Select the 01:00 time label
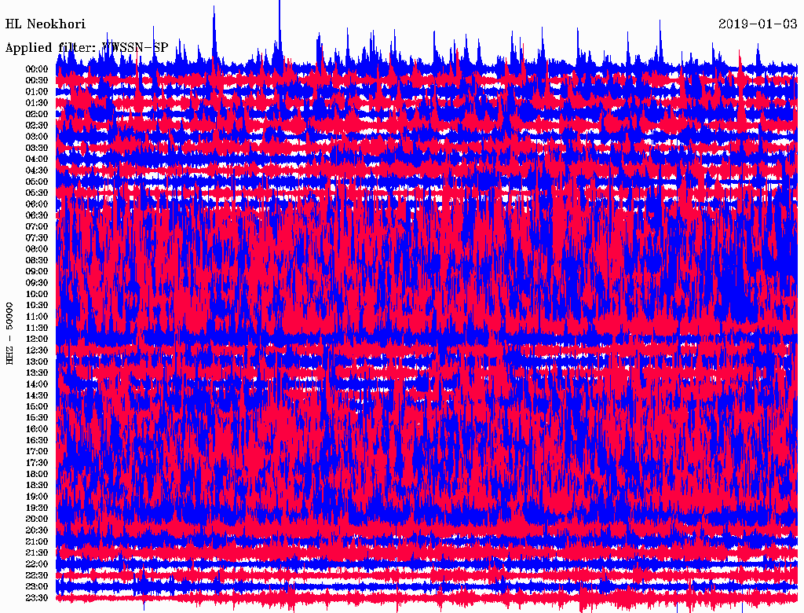804x613 pixels. point(36,91)
